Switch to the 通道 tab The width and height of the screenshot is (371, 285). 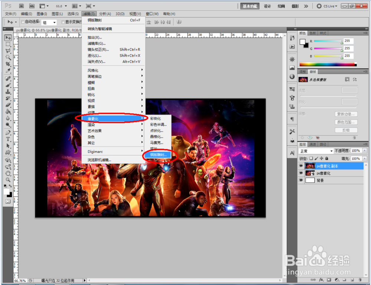[312, 145]
